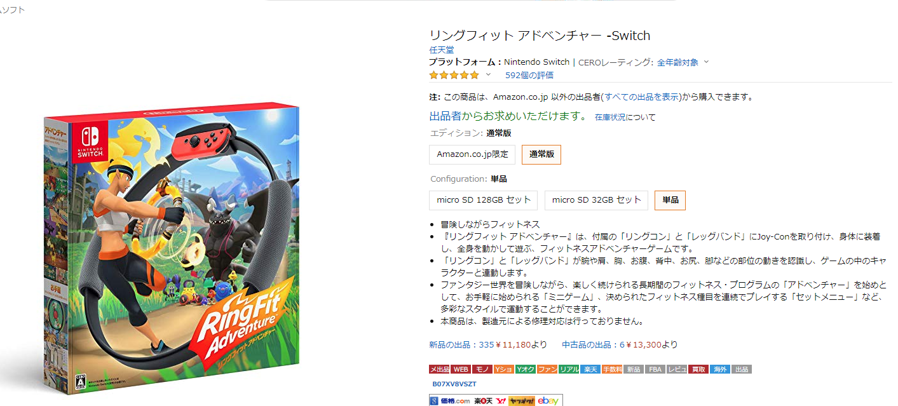The width and height of the screenshot is (898, 406).
Task: Click the blue 海外 tag badge
Action: 719,369
